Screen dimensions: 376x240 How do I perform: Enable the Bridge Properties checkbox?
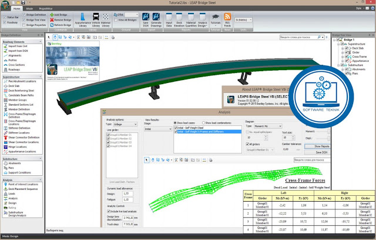click(x=23, y=25)
